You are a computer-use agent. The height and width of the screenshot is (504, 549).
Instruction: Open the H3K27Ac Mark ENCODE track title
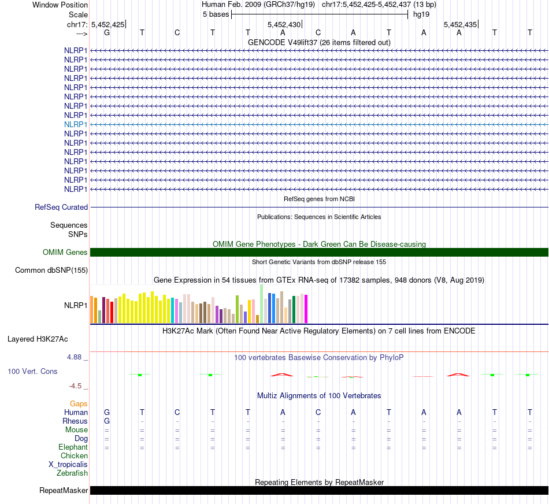[x=319, y=331]
